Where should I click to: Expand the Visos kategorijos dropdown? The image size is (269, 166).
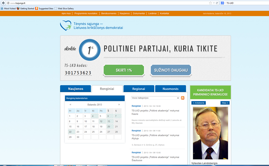(155, 98)
